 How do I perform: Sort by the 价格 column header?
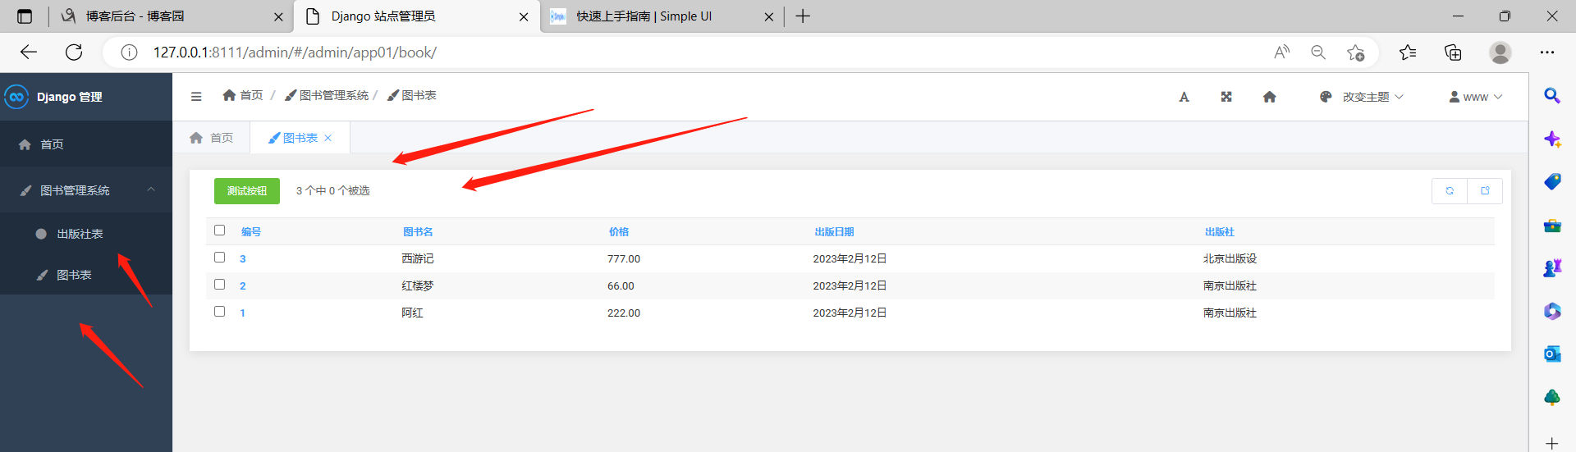click(x=619, y=232)
